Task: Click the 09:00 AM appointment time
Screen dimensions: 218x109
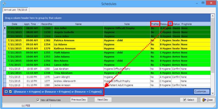Action: (x=32, y=40)
